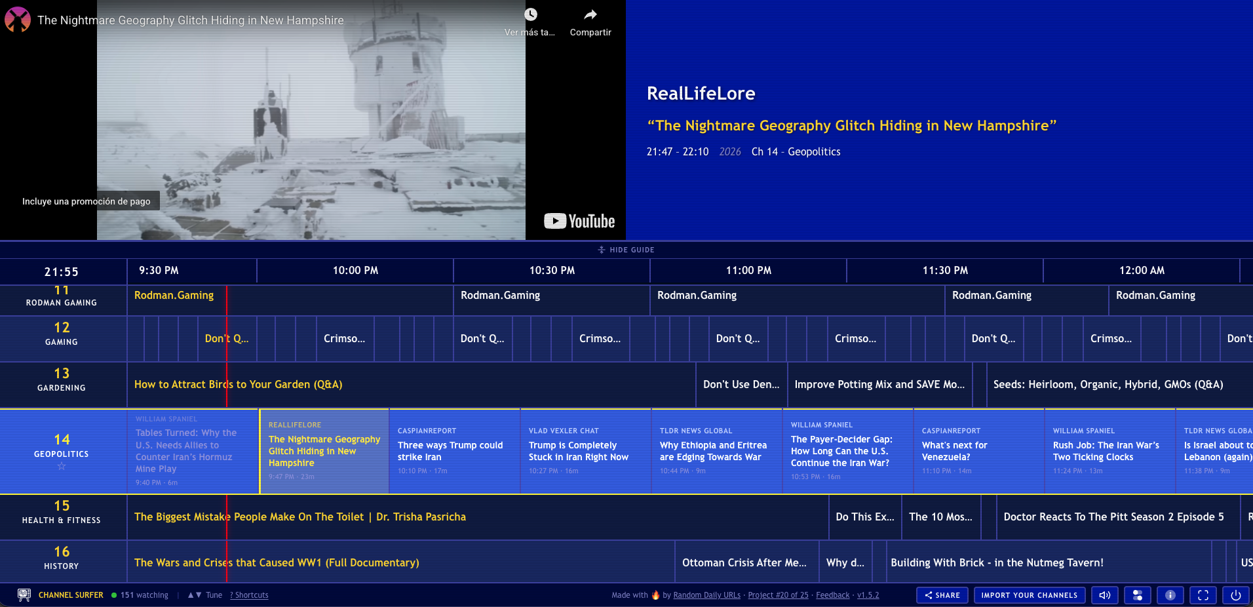The width and height of the screenshot is (1253, 607).
Task: Select channel 15 Health & Fitness
Action: click(x=62, y=512)
